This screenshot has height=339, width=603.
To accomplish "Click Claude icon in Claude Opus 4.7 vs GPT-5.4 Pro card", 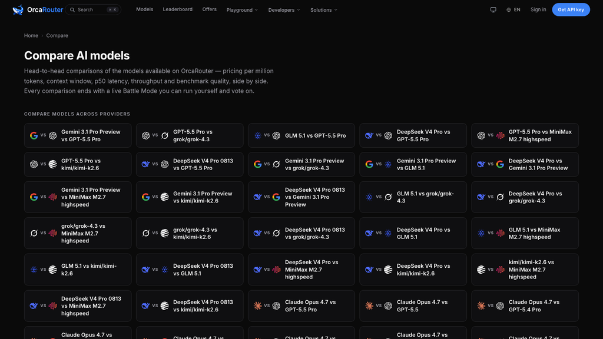I will click(481, 305).
